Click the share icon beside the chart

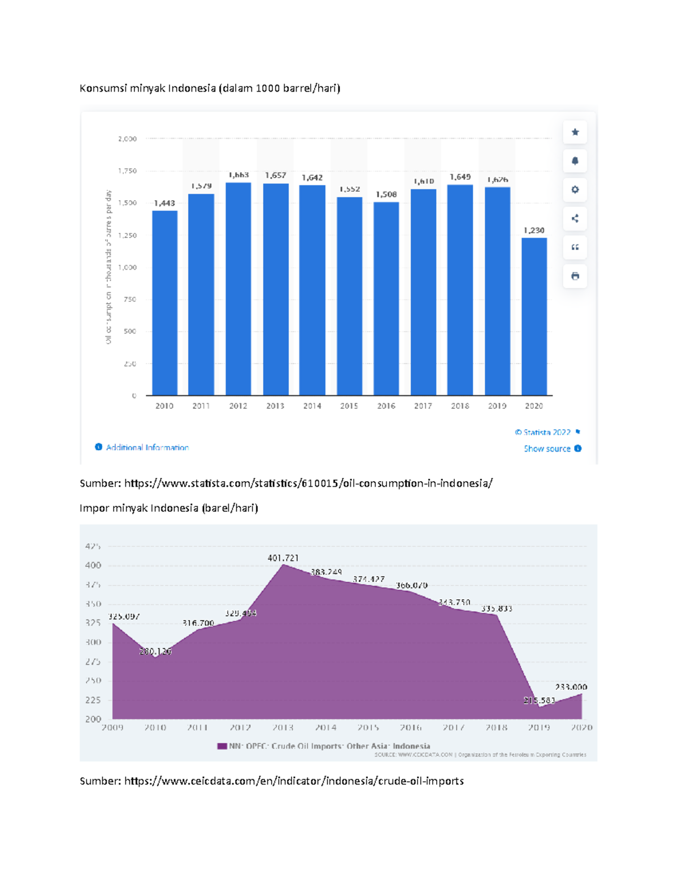click(575, 219)
